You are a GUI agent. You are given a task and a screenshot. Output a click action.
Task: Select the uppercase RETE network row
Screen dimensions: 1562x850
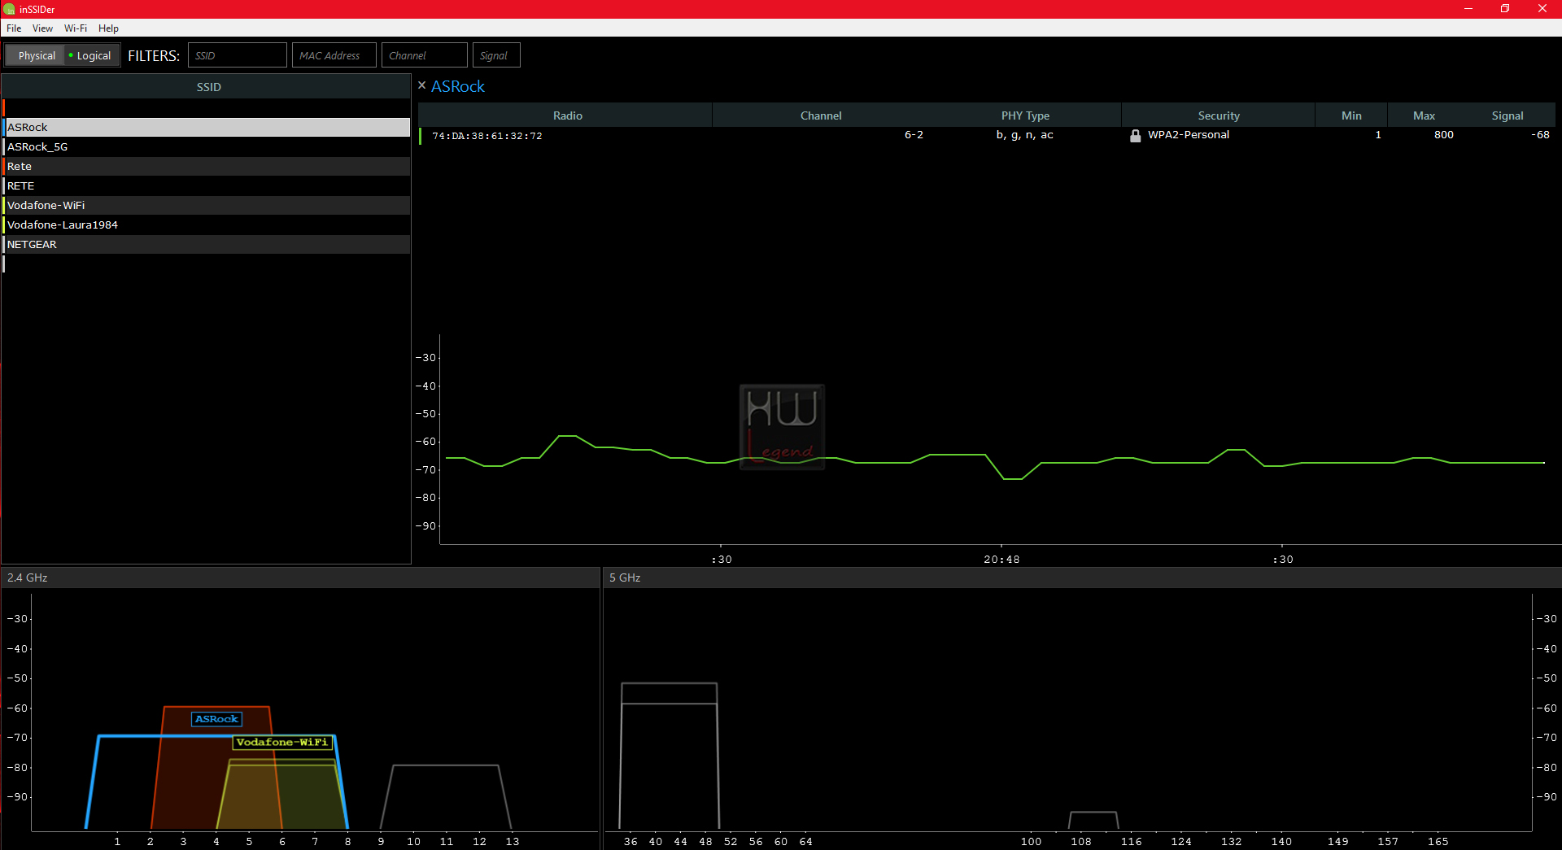point(207,185)
